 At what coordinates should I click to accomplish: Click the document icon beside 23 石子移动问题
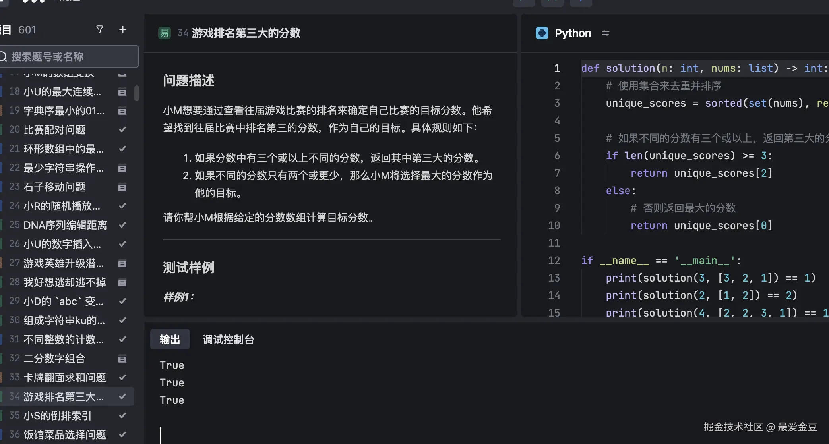[x=122, y=187]
